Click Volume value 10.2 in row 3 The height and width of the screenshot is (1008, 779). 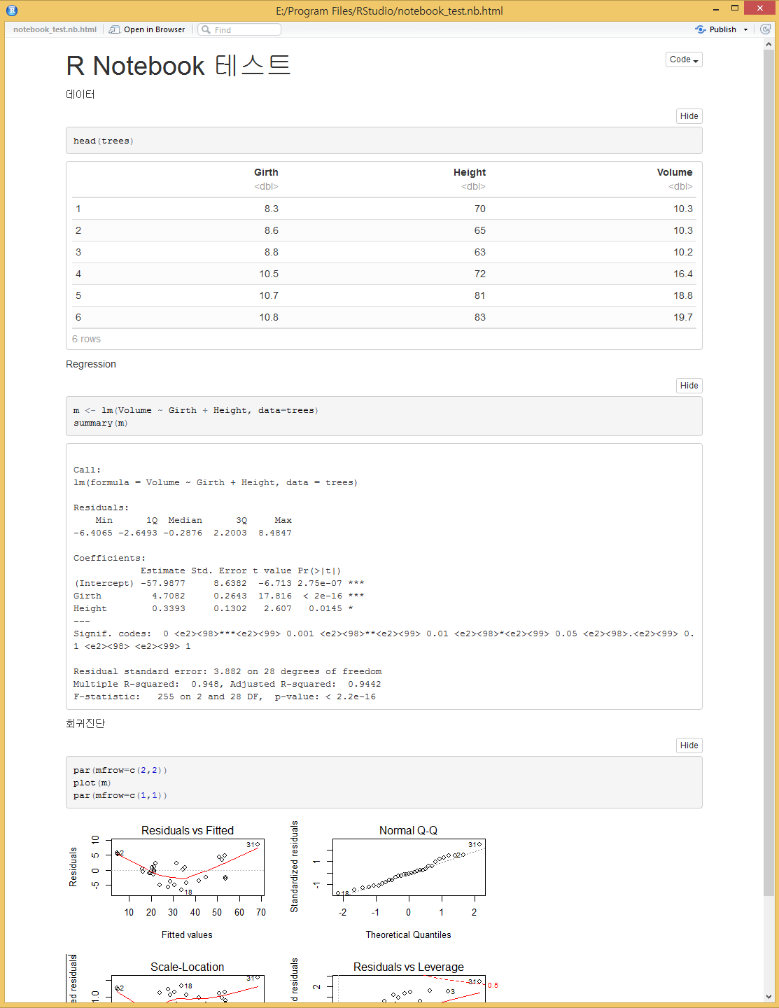coord(683,252)
